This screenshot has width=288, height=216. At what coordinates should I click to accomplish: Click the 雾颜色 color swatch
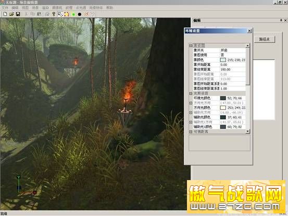(223, 60)
